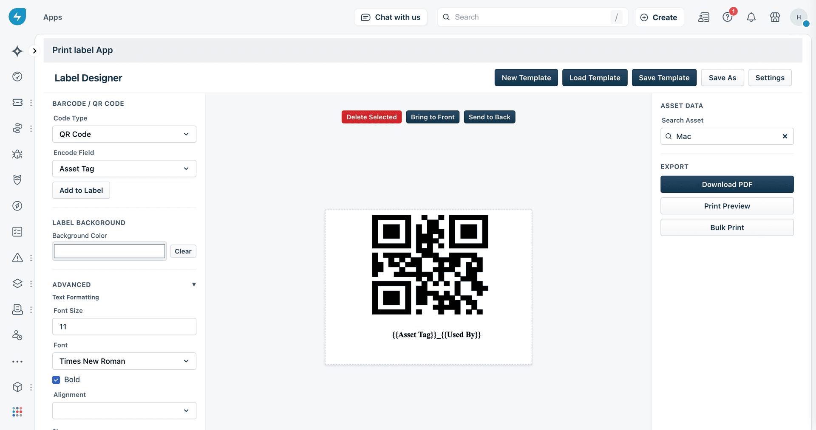816x430 pixels.
Task: Clear the Mac asset search with X
Action: (785, 136)
